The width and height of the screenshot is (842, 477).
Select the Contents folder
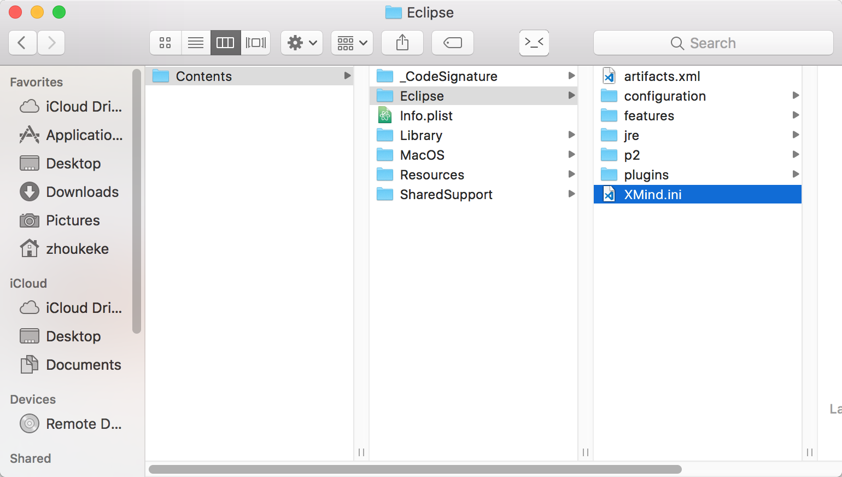pyautogui.click(x=249, y=76)
